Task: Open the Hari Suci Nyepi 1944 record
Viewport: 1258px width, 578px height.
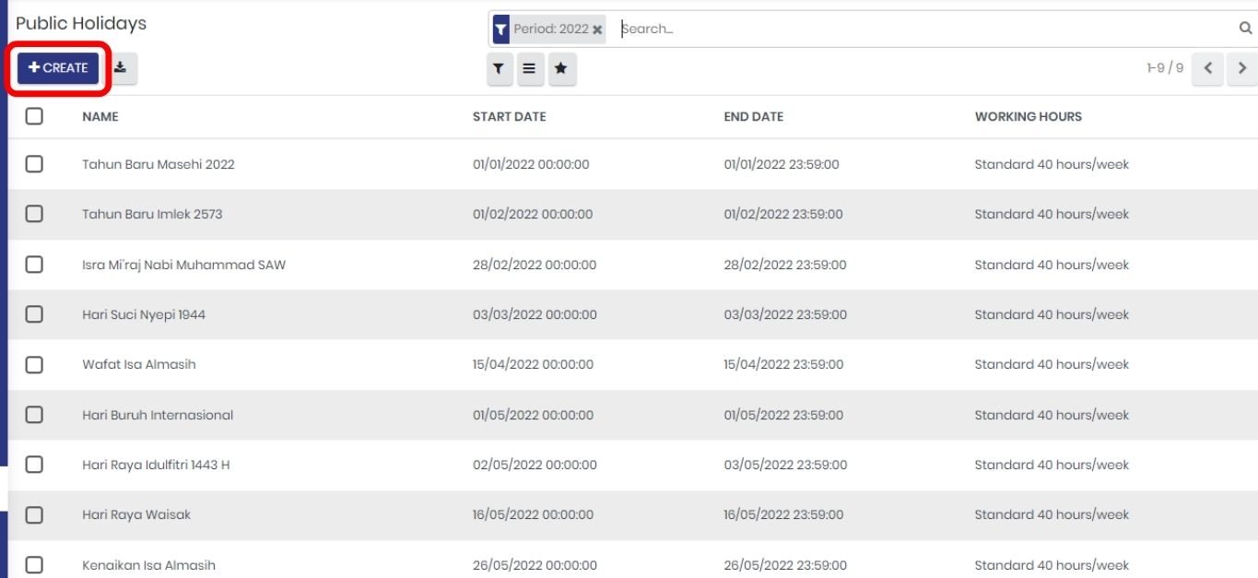Action: [144, 315]
